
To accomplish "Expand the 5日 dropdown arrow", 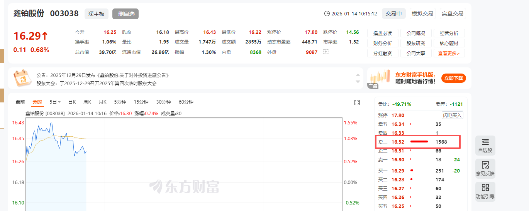I will 59,102.
